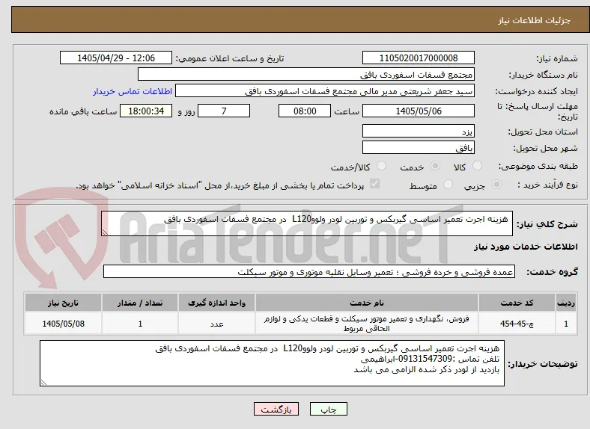Click the need number field 1105020017000008

(x=418, y=58)
